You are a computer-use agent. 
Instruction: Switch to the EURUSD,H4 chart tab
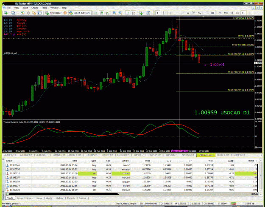pos(123,155)
